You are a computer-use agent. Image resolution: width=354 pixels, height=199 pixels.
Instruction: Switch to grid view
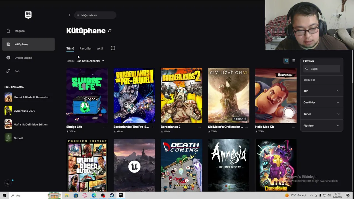coord(286,61)
